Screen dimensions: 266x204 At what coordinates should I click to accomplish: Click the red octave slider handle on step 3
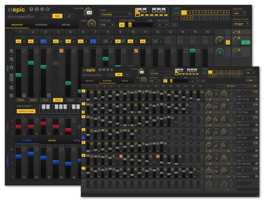43,124
